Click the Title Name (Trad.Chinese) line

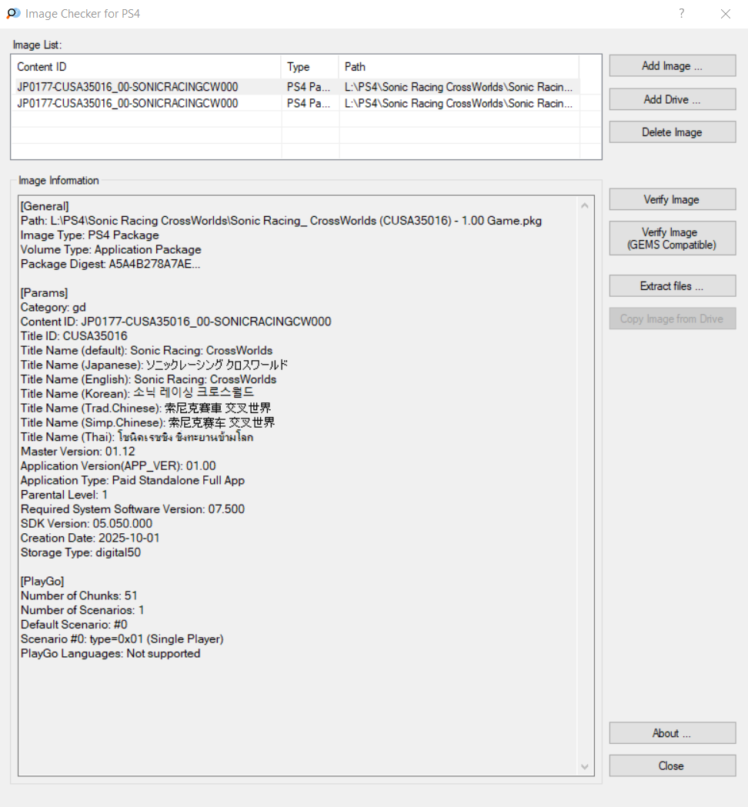[145, 409]
